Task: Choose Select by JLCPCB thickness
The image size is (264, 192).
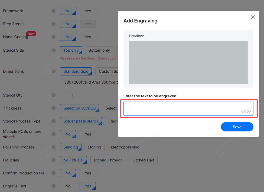Action: (79, 108)
